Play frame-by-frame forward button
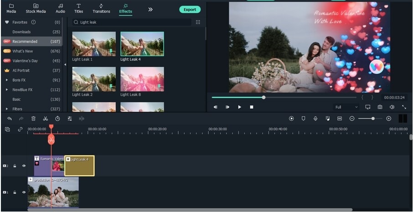The height and width of the screenshot is (212, 413). [227, 107]
